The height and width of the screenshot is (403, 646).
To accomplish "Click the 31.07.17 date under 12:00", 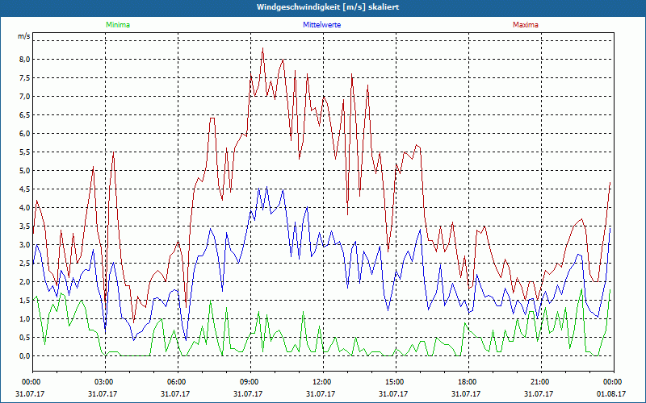I will coord(321,393).
